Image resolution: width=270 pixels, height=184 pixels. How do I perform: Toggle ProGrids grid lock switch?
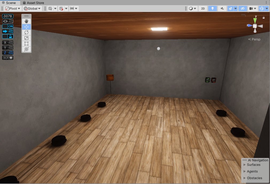click(8, 36)
